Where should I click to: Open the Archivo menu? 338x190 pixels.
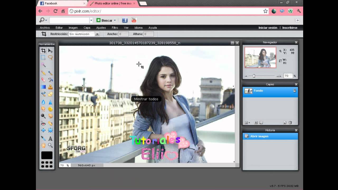(x=45, y=28)
